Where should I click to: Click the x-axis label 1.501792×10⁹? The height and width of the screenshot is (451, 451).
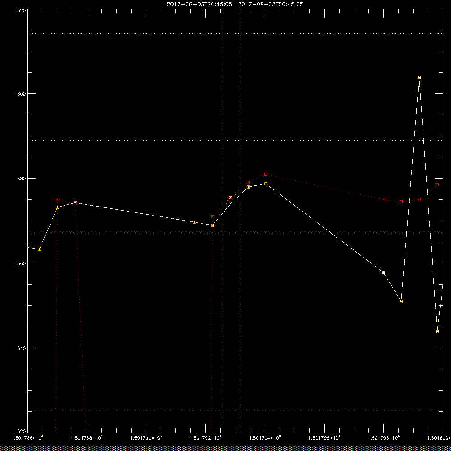[206, 438]
